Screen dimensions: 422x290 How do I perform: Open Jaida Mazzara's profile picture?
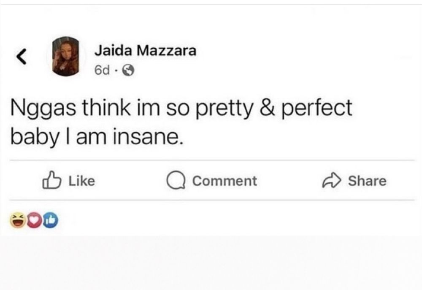(66, 56)
